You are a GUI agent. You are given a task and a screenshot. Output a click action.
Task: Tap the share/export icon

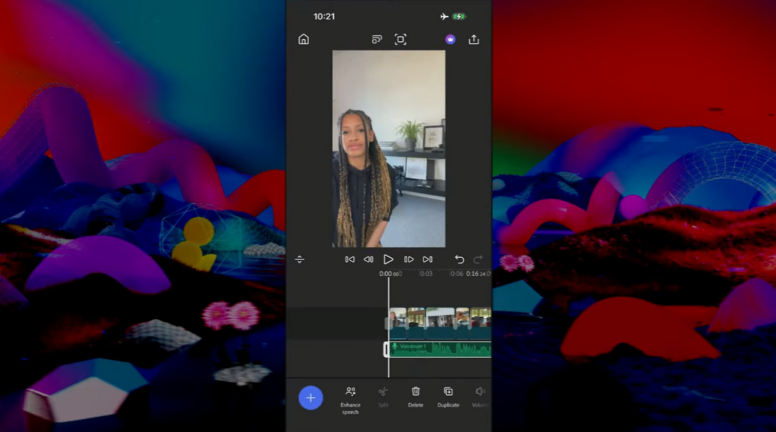coord(474,39)
